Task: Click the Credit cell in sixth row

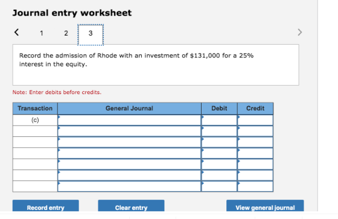Action: 255,175
